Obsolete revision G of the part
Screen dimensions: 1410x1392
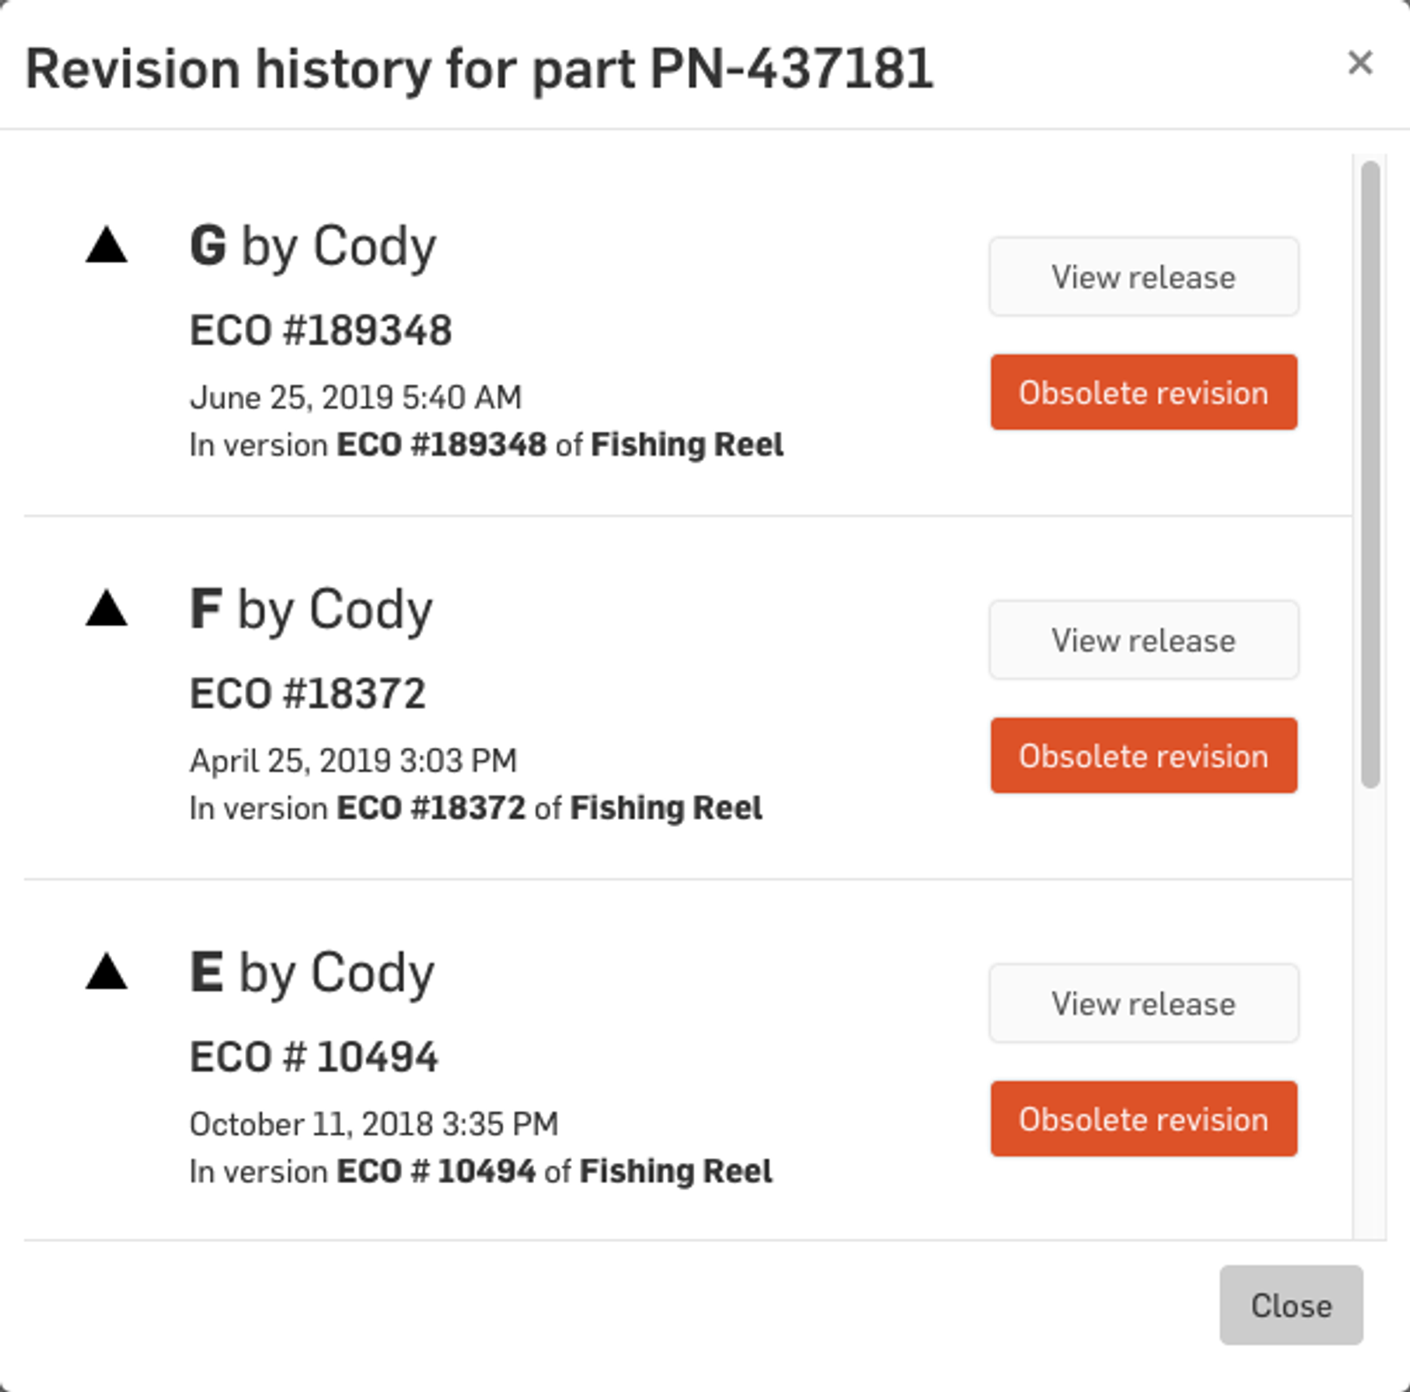pos(1143,392)
